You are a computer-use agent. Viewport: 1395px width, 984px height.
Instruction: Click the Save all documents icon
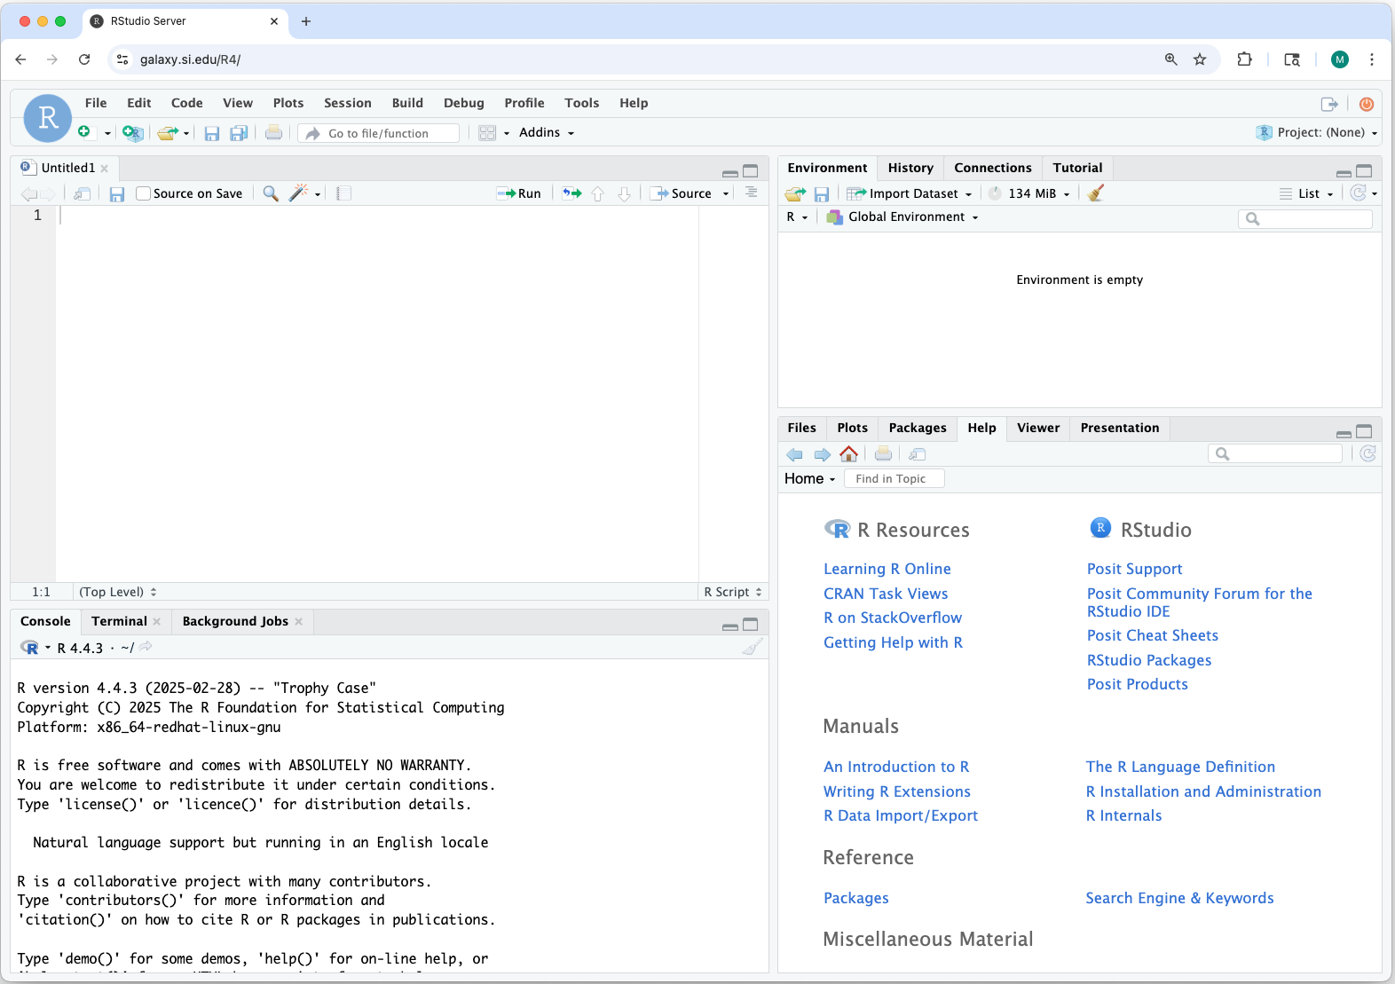pyautogui.click(x=239, y=133)
